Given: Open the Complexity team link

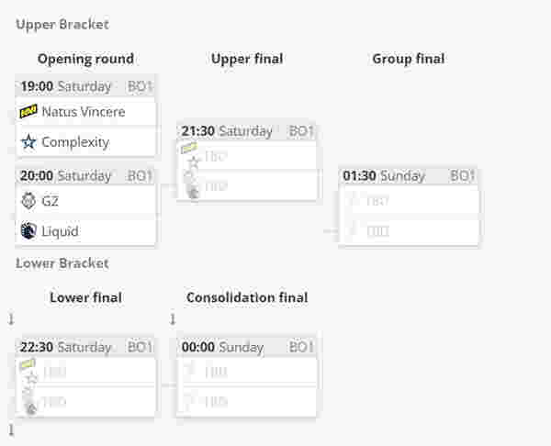Looking at the screenshot, I should (x=75, y=142).
